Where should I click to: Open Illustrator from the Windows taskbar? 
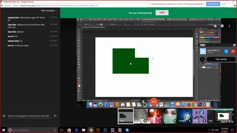98,130
